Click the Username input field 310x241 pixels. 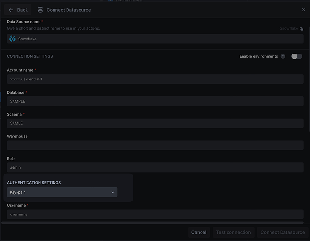click(x=155, y=214)
